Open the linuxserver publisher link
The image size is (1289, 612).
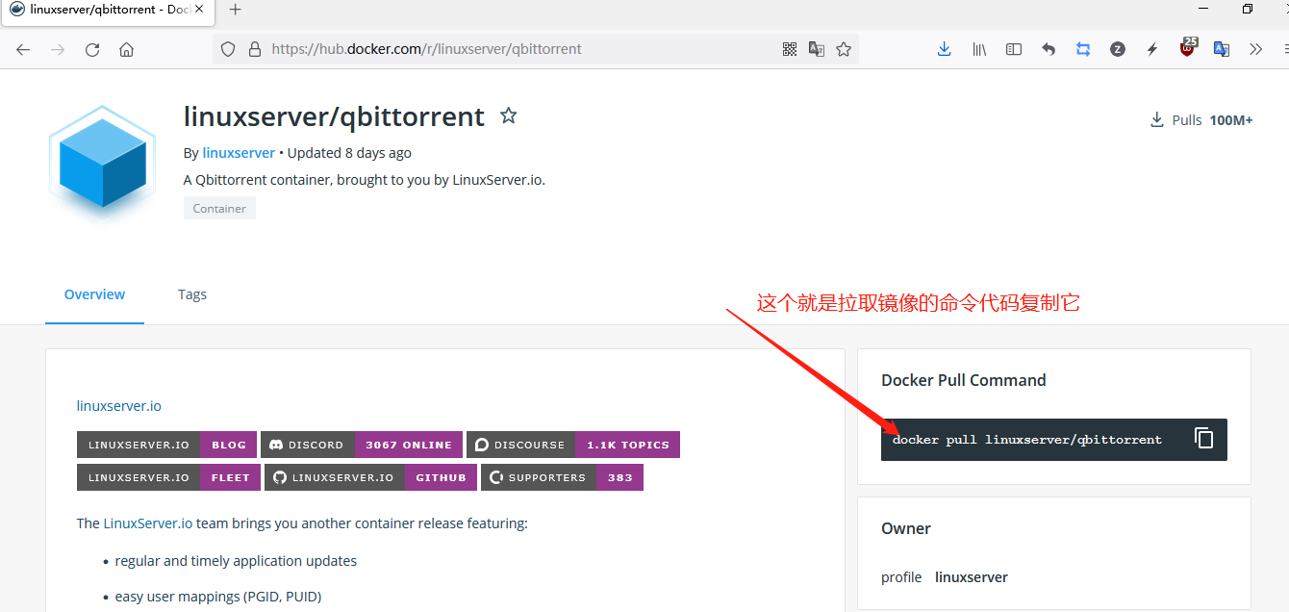pos(239,153)
